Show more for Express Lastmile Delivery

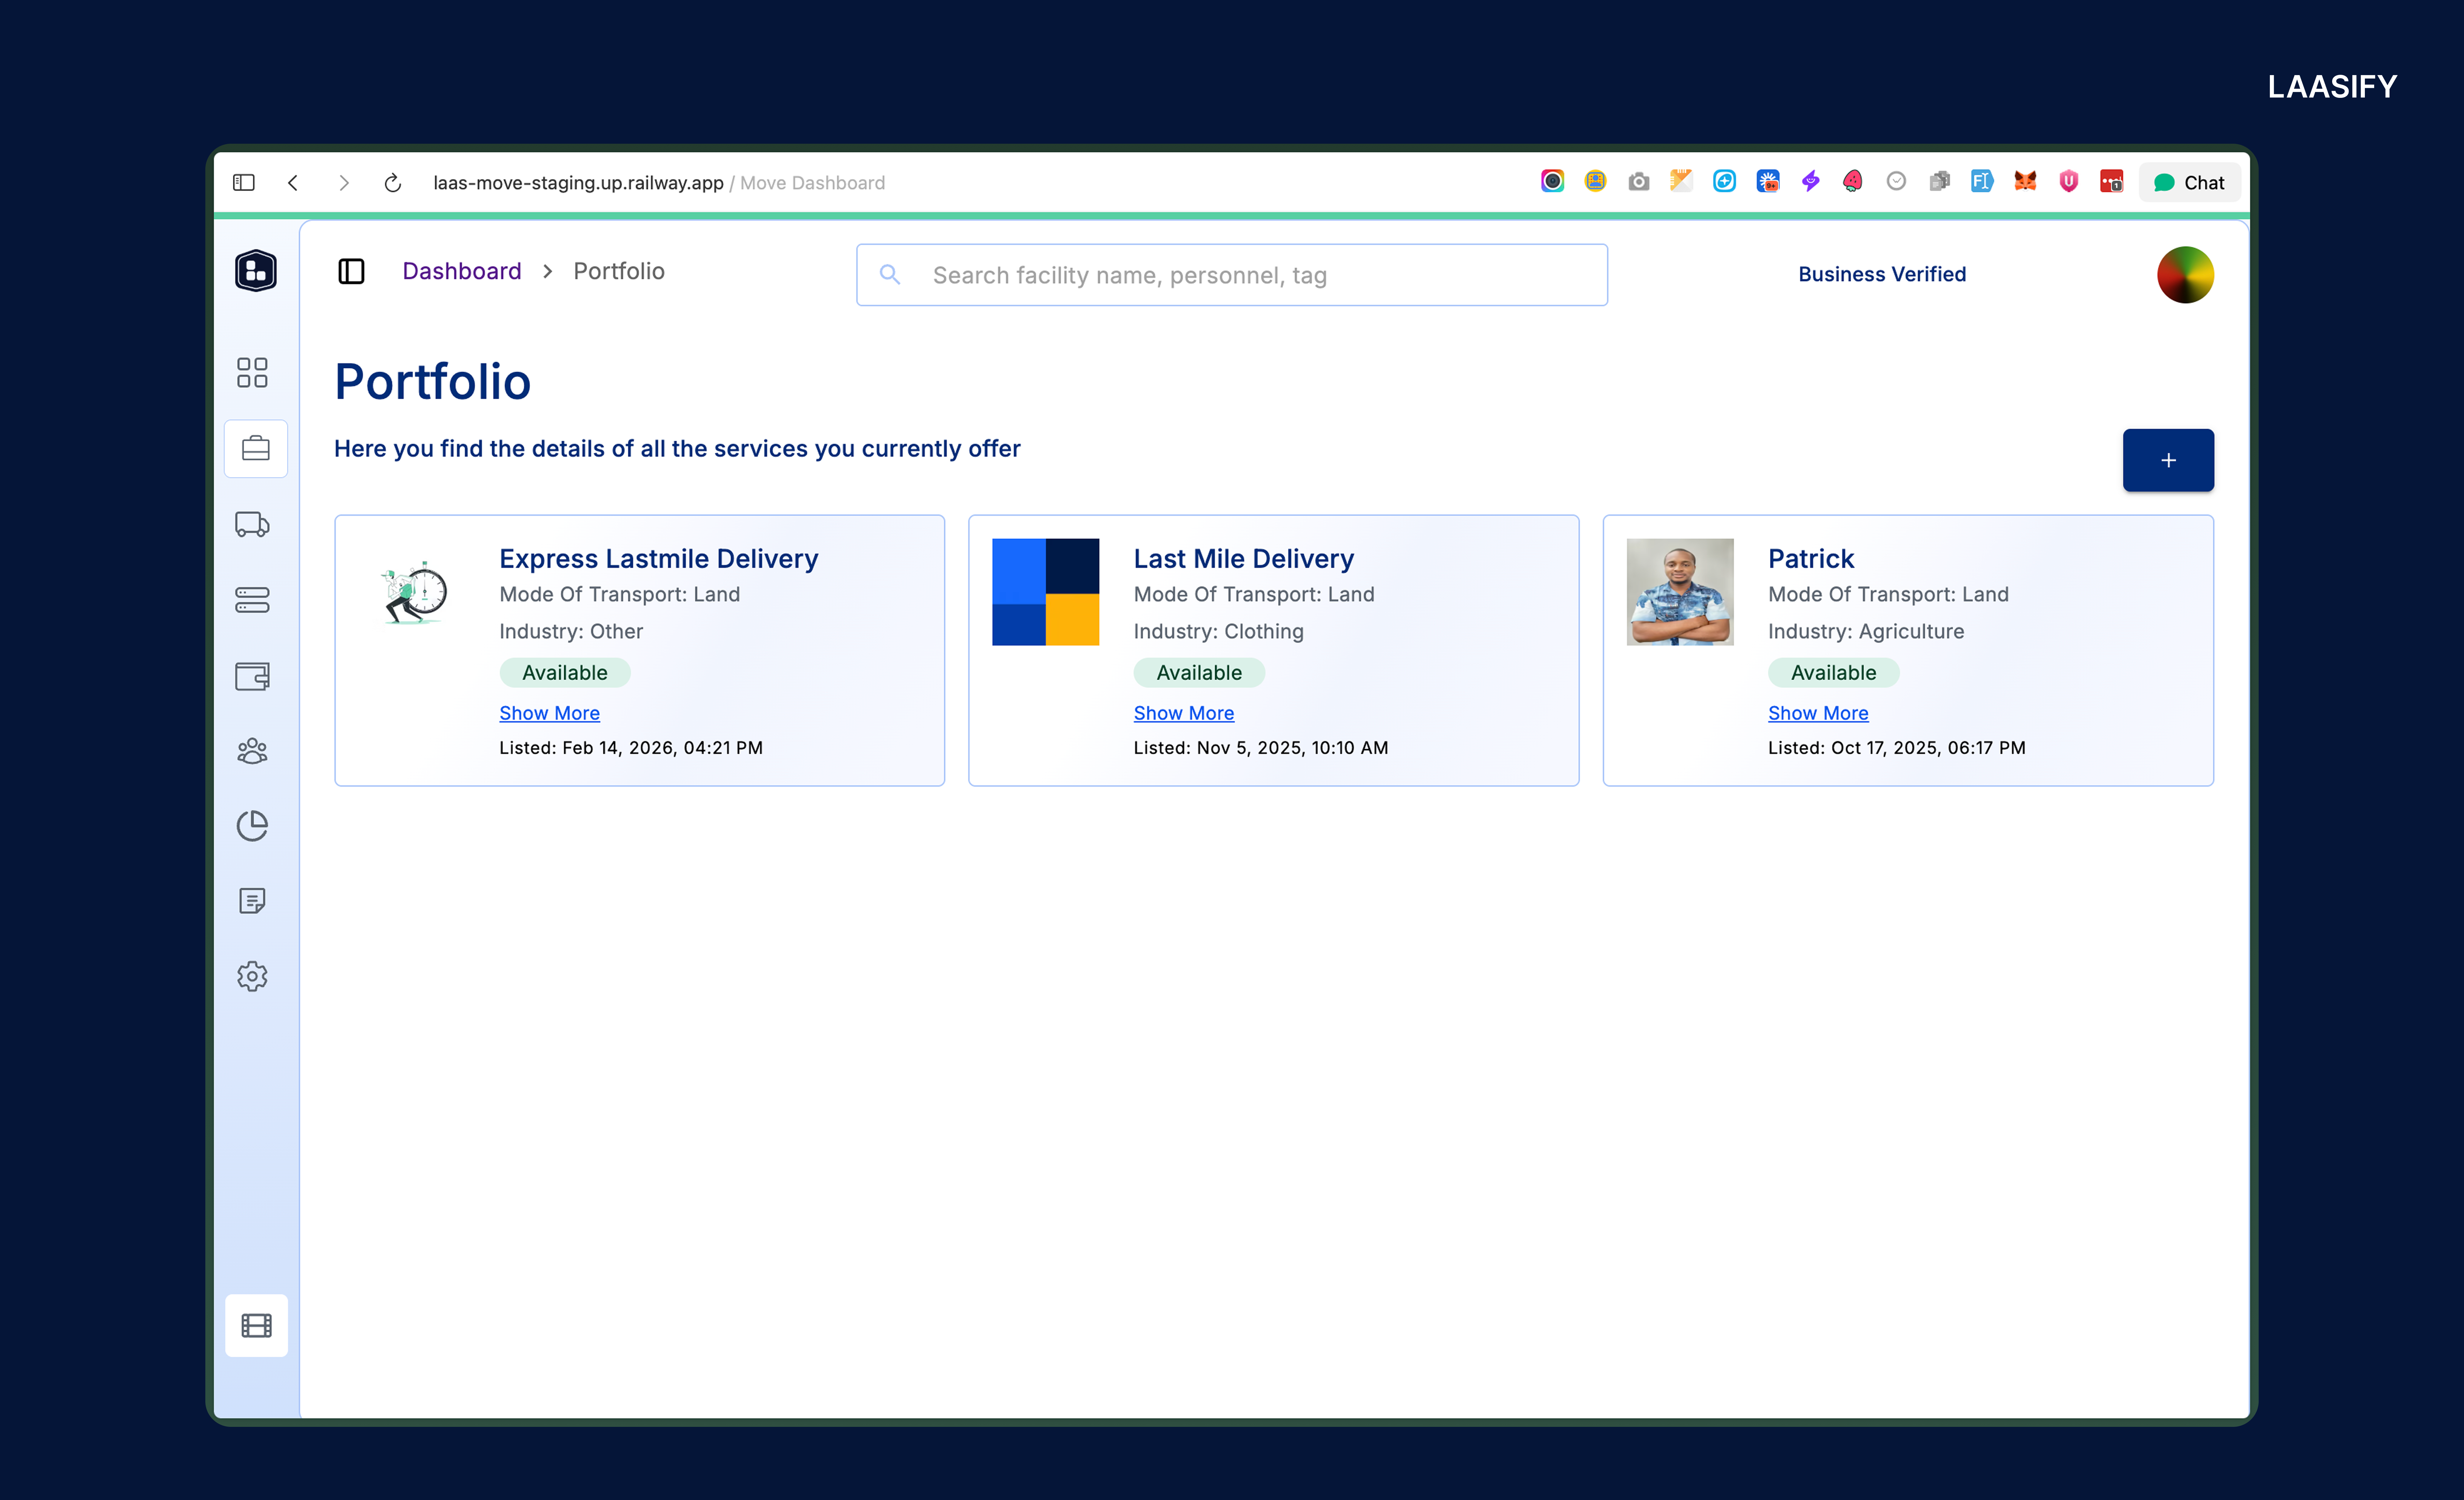[549, 713]
